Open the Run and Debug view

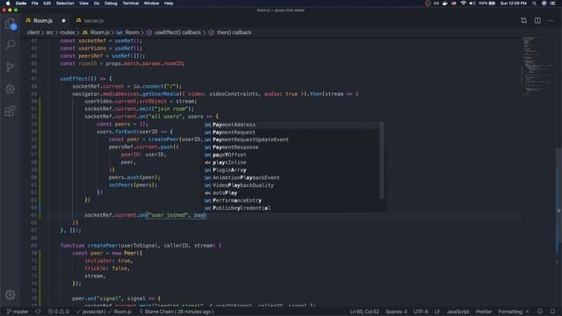[x=10, y=89]
